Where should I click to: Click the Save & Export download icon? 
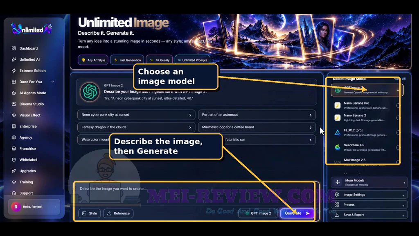[337, 215]
